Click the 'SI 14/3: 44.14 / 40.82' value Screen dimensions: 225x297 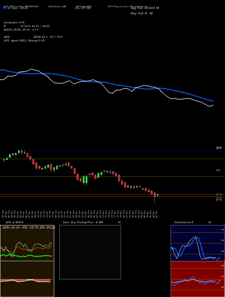click(x=35, y=26)
